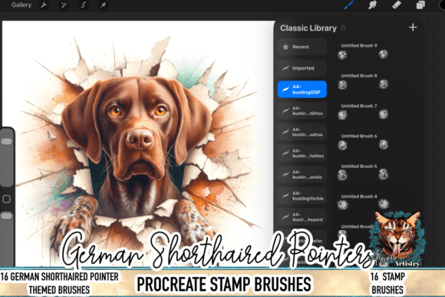
Task: Select the Smudge tool
Action: [372, 5]
